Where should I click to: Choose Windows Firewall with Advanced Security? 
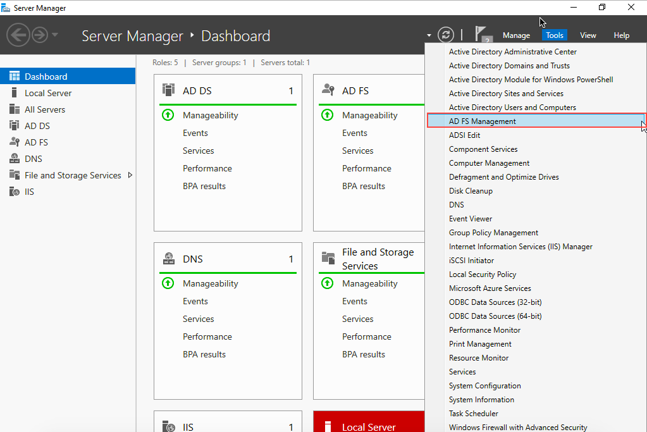518,428
